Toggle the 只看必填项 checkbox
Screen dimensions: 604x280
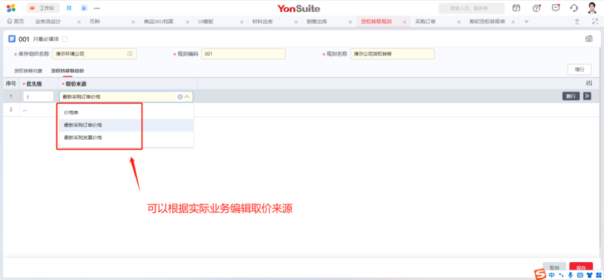pyautogui.click(x=64, y=39)
